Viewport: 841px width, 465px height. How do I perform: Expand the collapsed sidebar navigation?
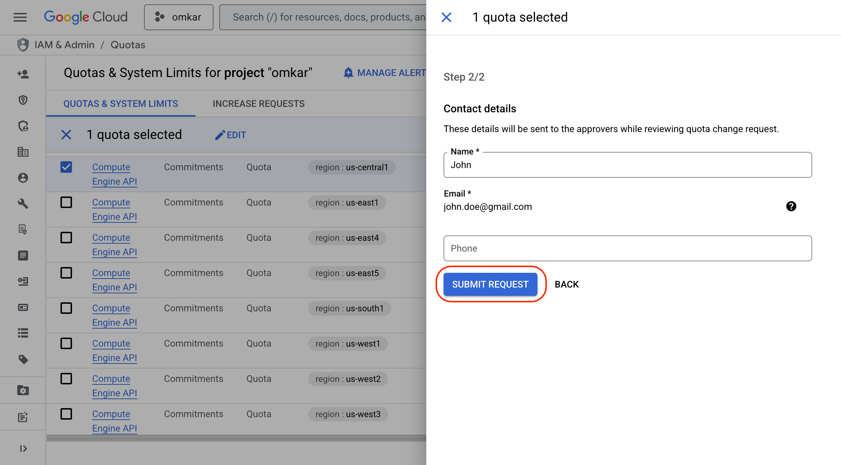[23, 448]
